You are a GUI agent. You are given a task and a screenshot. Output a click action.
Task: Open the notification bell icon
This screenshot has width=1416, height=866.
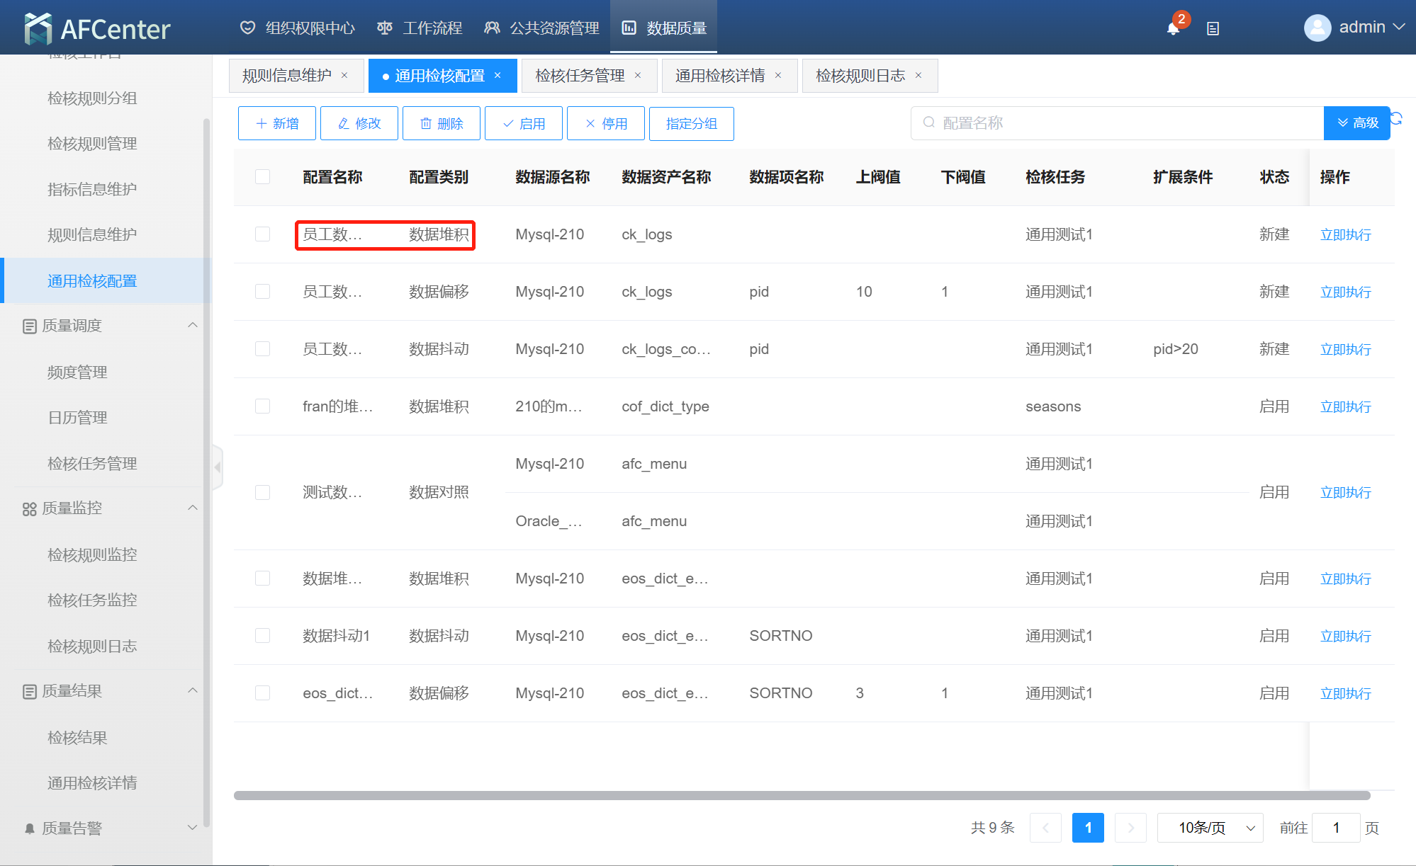coord(1173,28)
